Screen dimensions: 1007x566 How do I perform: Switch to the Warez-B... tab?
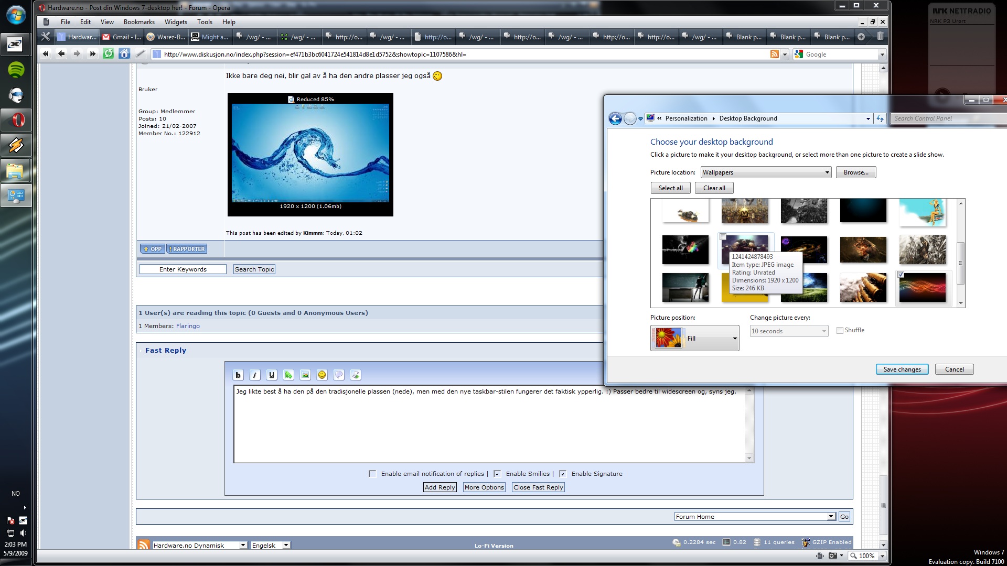click(x=166, y=37)
